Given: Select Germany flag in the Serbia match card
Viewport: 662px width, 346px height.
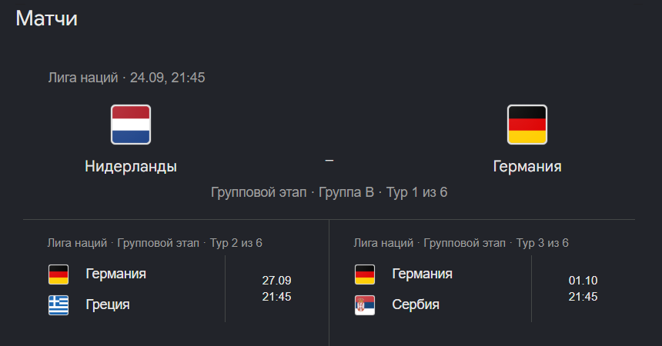Looking at the screenshot, I should [x=365, y=274].
